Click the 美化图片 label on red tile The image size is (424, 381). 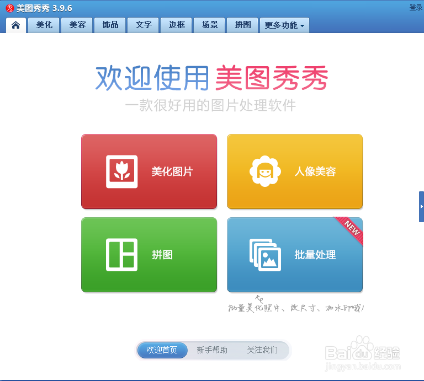[172, 171]
